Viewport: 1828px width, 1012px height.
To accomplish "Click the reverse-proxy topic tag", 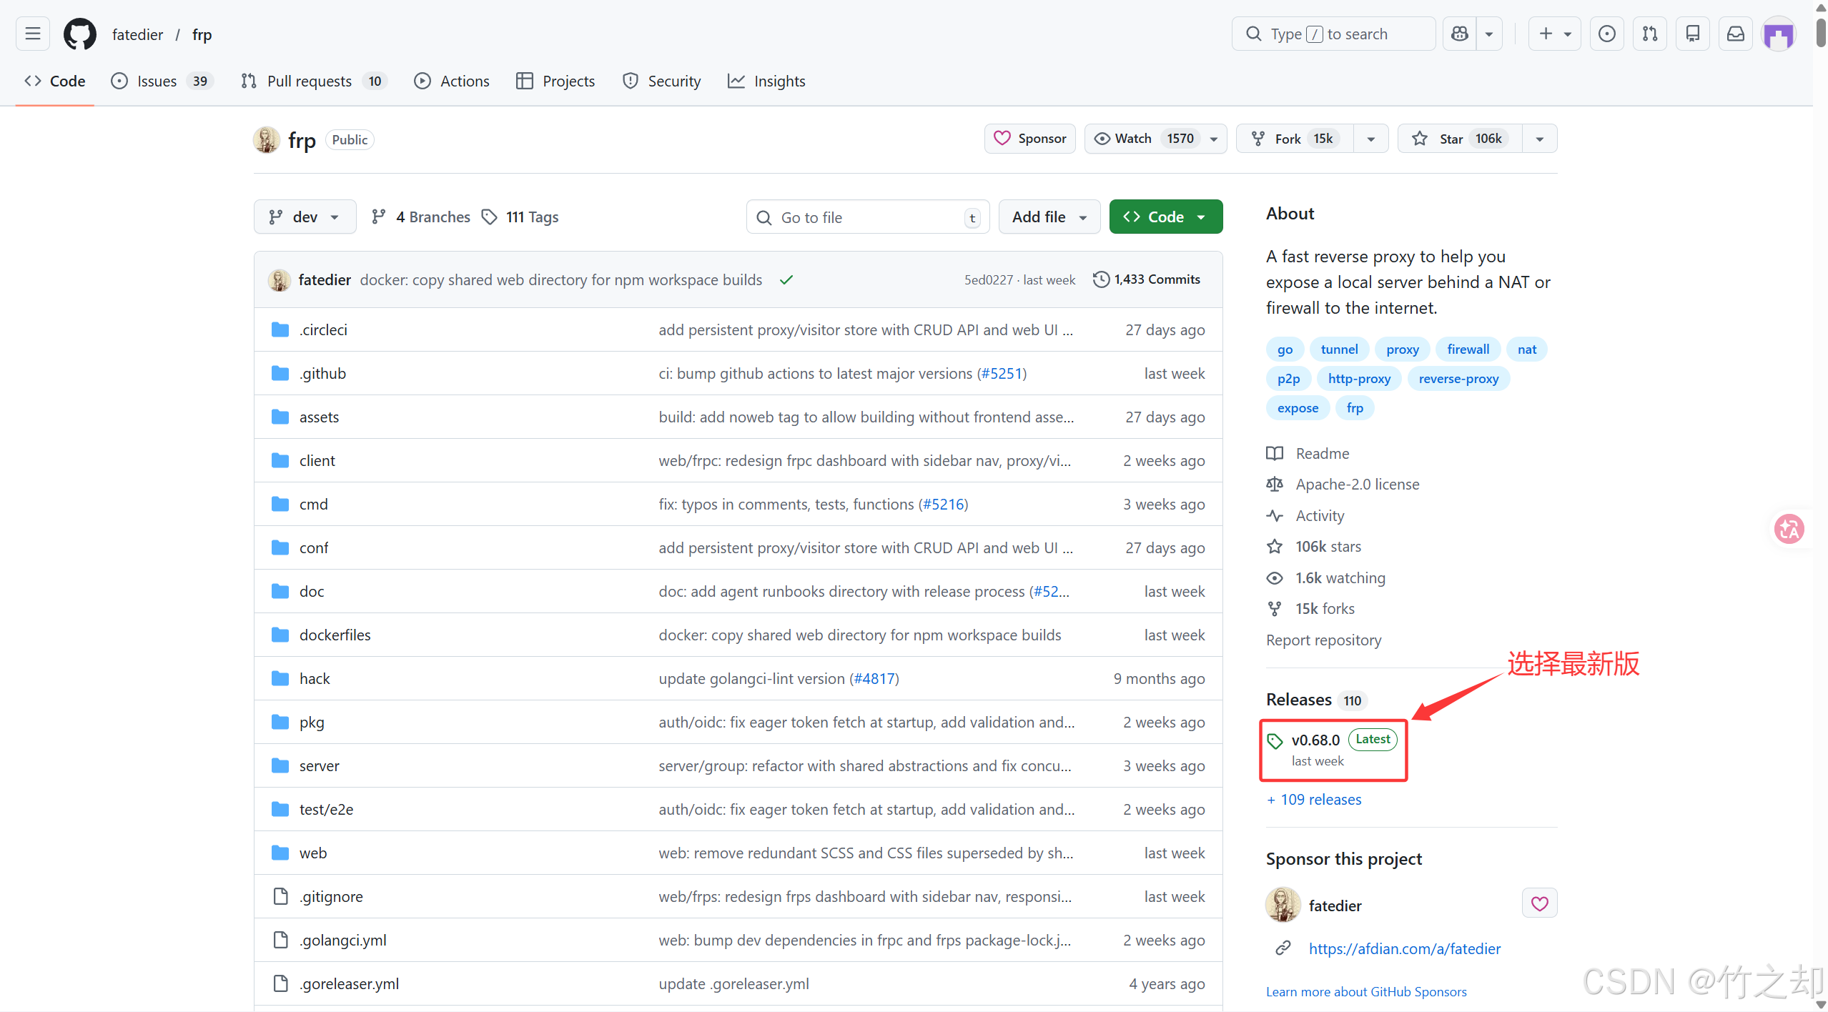I will coord(1458,379).
